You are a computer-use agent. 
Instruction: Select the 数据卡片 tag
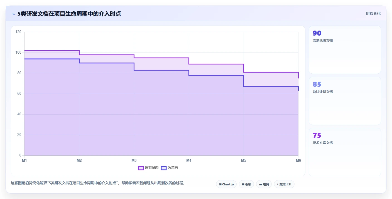284,184
